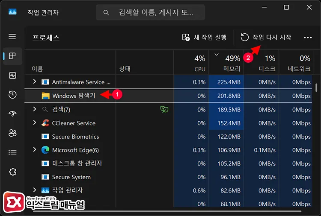Click the 189.5MB memory value
Viewport: 321px width, 216px height.
point(229,110)
